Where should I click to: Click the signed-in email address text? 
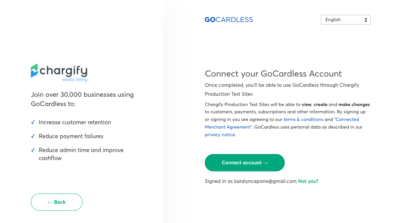point(265,181)
